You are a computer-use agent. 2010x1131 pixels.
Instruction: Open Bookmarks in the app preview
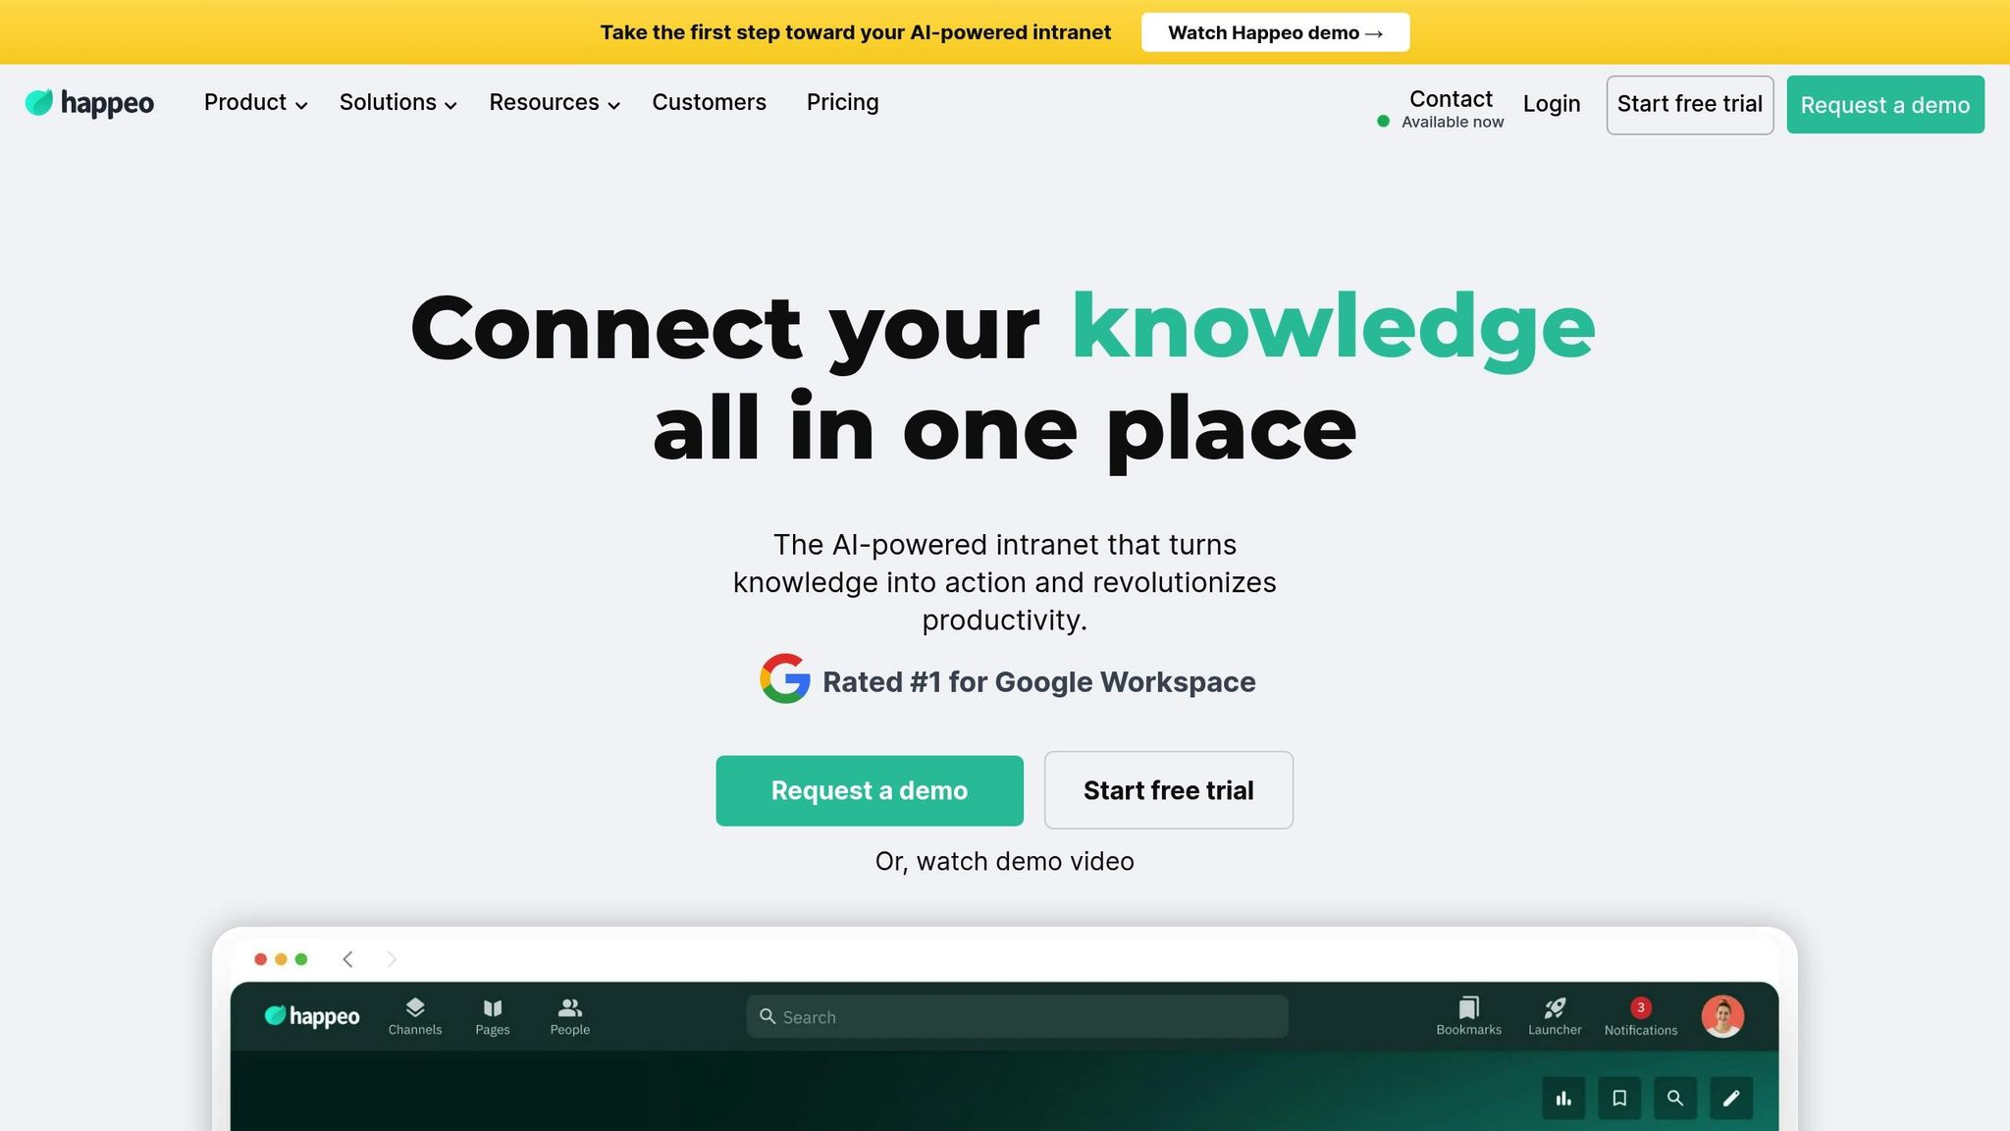1469,1017
